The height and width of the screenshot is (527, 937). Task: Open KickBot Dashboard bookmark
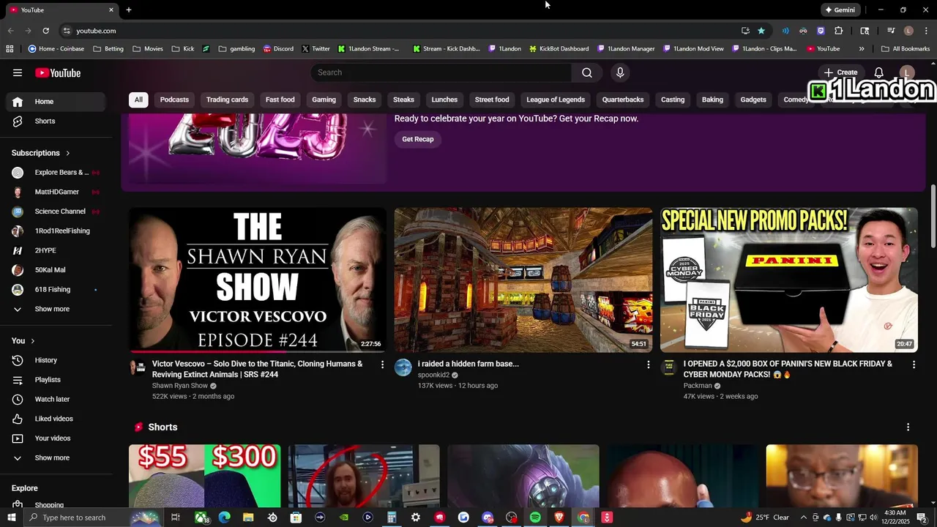[559, 49]
